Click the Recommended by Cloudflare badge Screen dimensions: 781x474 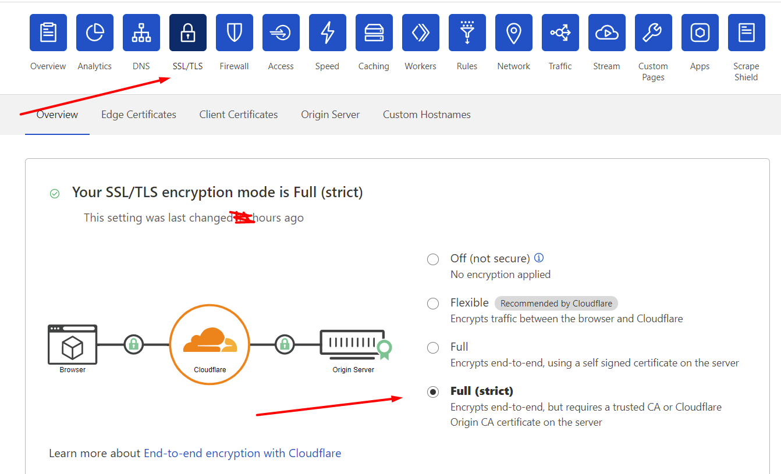point(556,303)
